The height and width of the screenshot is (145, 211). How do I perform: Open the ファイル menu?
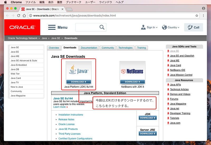tap(31, 2)
